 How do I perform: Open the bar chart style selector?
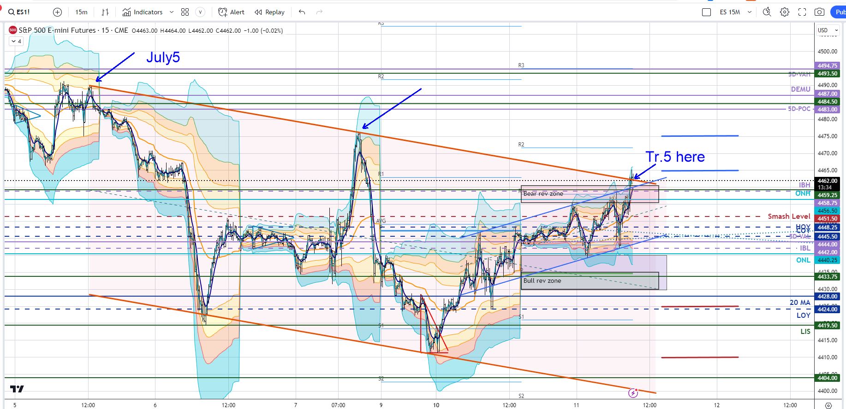(x=105, y=12)
